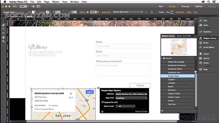Click the blue widget options arrow button
This screenshot has height=123, width=219.
point(98,88)
